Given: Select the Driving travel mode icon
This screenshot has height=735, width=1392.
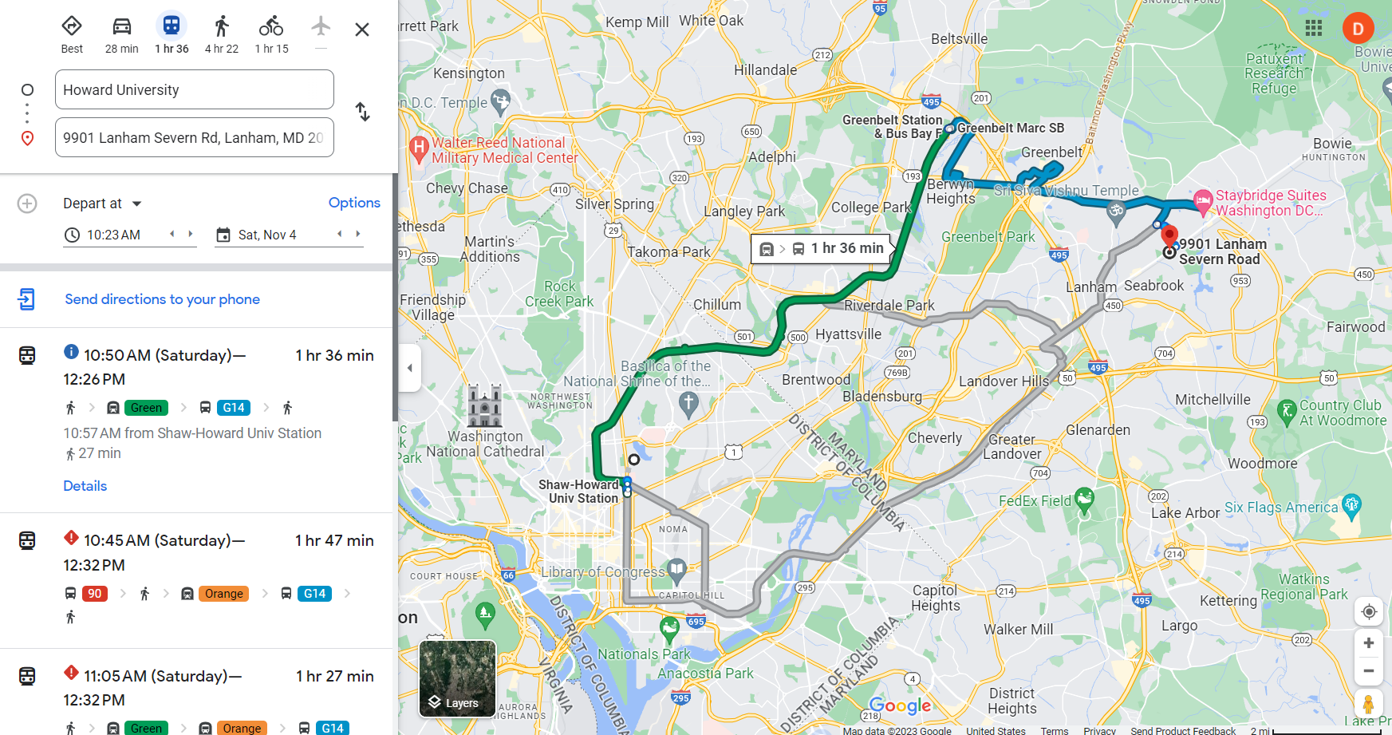Looking at the screenshot, I should coord(121,26).
